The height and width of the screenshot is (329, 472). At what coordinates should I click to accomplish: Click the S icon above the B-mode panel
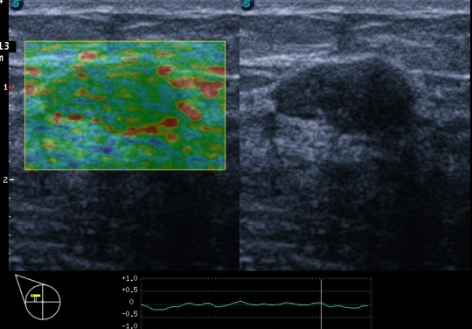coord(247,4)
